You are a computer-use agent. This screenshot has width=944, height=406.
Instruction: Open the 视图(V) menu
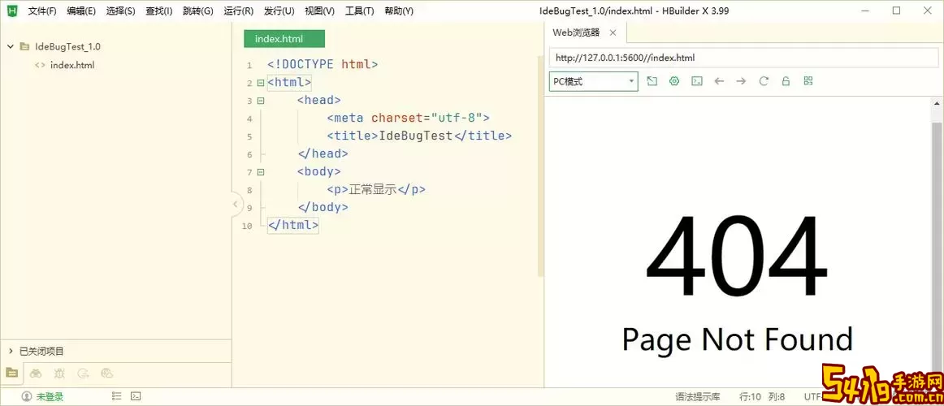320,11
